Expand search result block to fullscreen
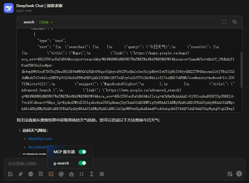The height and width of the screenshot is (183, 249). (224, 22)
